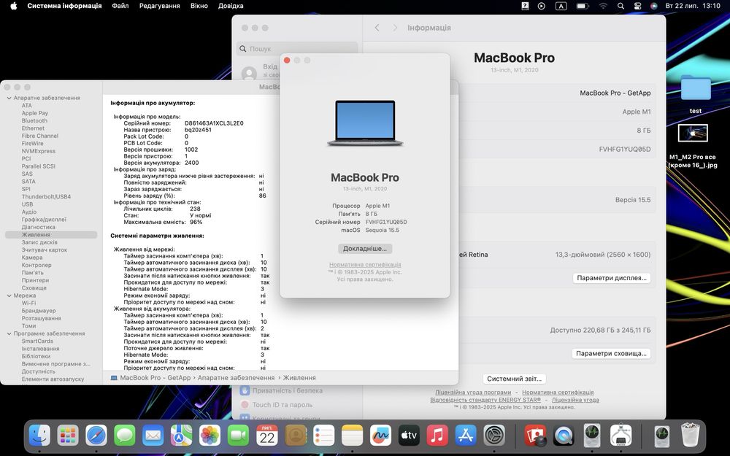Launch Freeform from the Dock
The height and width of the screenshot is (456, 730).
(x=380, y=436)
